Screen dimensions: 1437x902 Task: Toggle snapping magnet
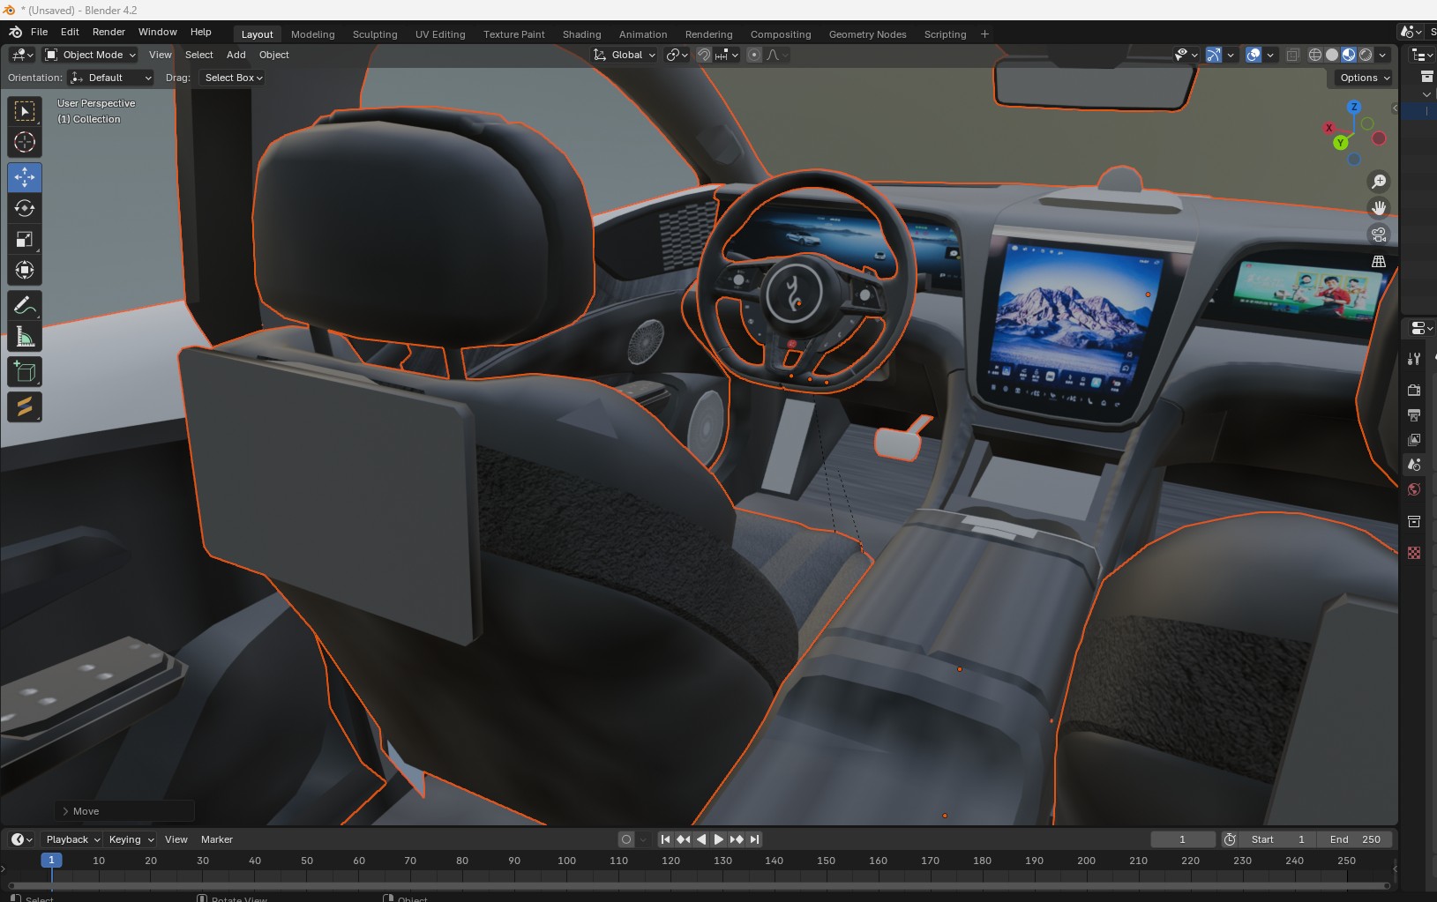703,55
